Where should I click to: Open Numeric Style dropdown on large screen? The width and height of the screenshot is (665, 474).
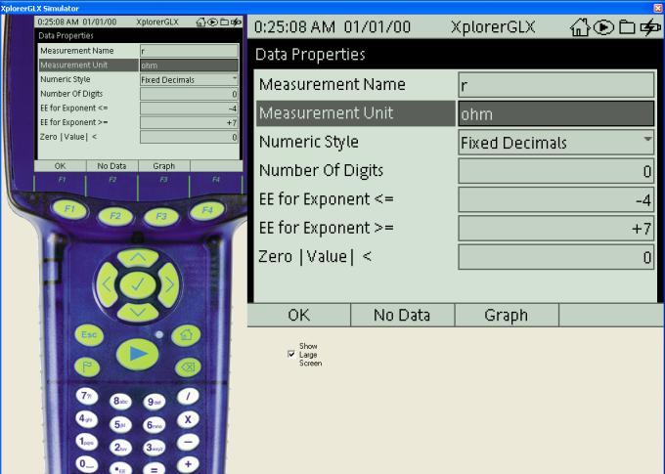[556, 143]
